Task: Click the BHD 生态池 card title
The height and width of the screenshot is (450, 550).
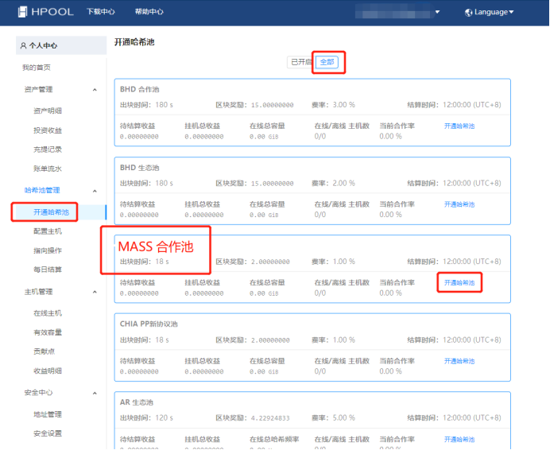Action: coord(140,168)
